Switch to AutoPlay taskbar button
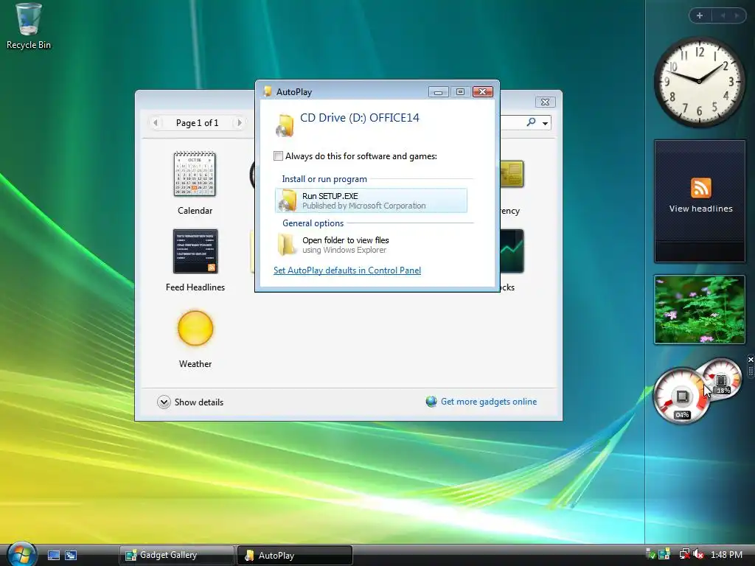755x566 pixels. point(295,555)
